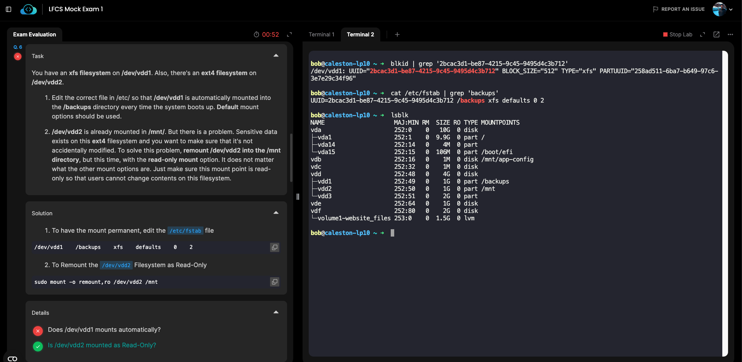This screenshot has height=362, width=742.
Task: Add a new terminal tab
Action: pyautogui.click(x=397, y=34)
